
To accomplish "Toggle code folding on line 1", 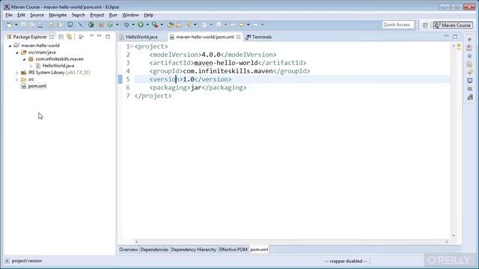I will pos(132,46).
